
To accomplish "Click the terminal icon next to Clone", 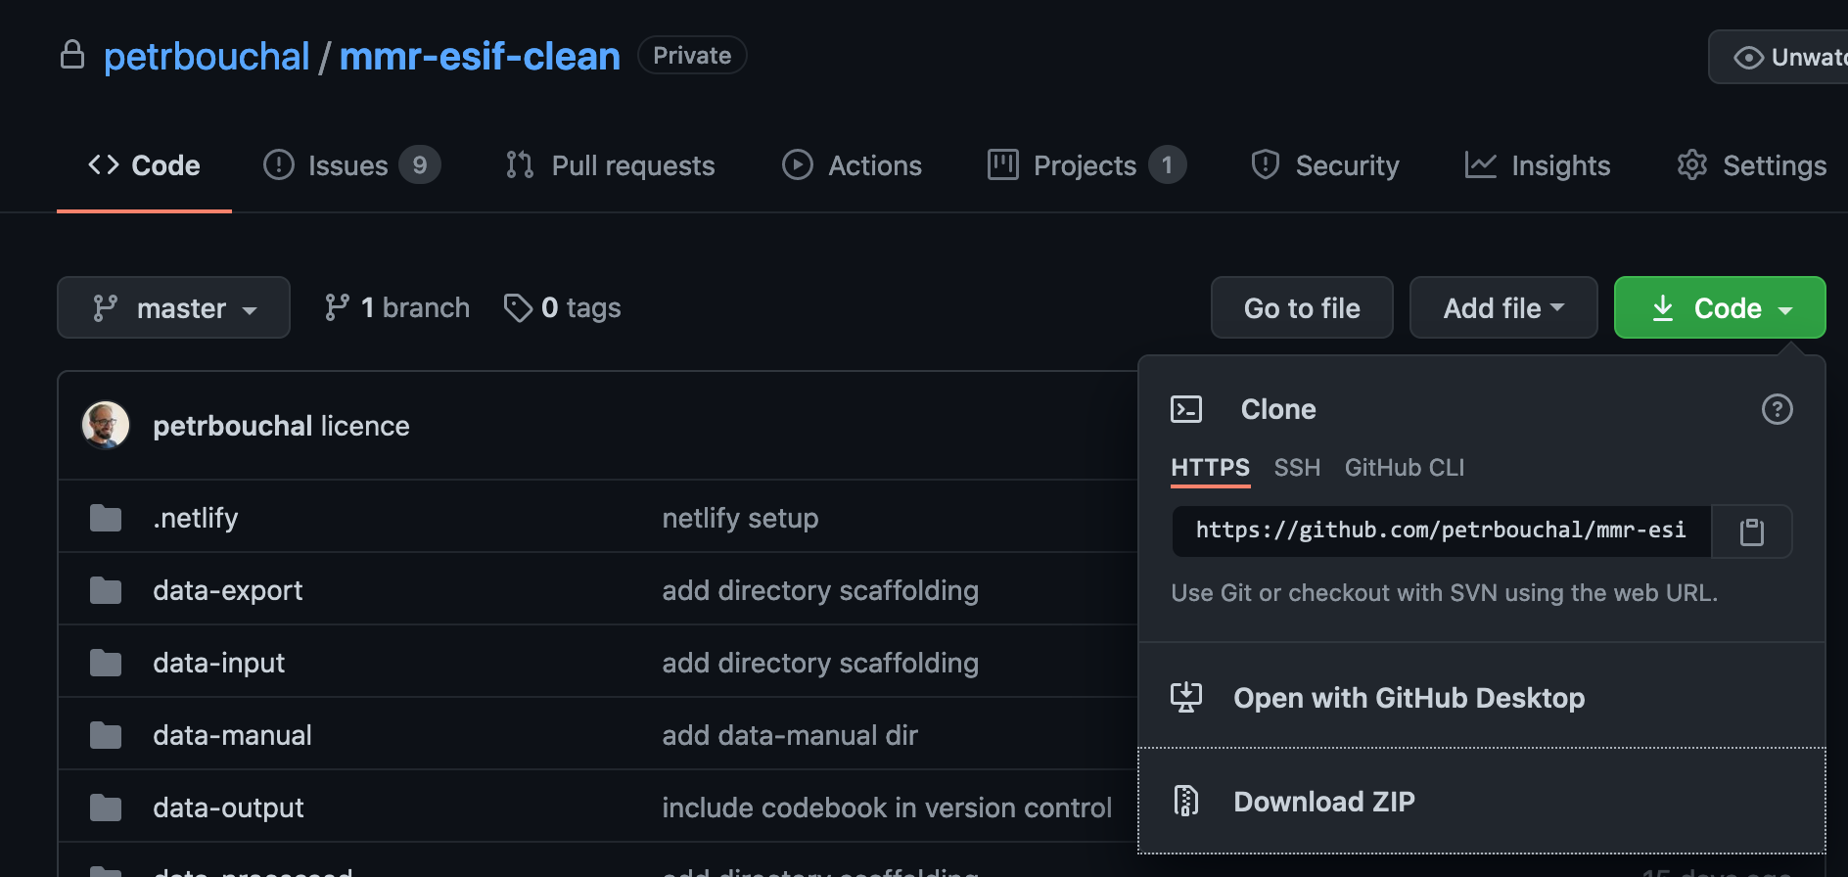I will coord(1186,409).
